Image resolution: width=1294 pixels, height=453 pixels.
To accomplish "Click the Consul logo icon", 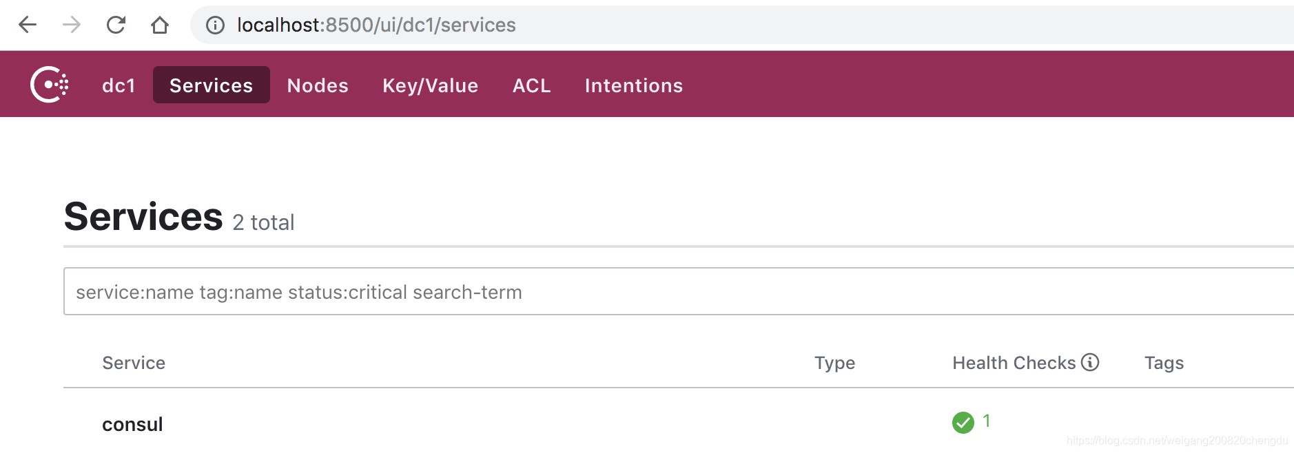I will click(x=50, y=85).
